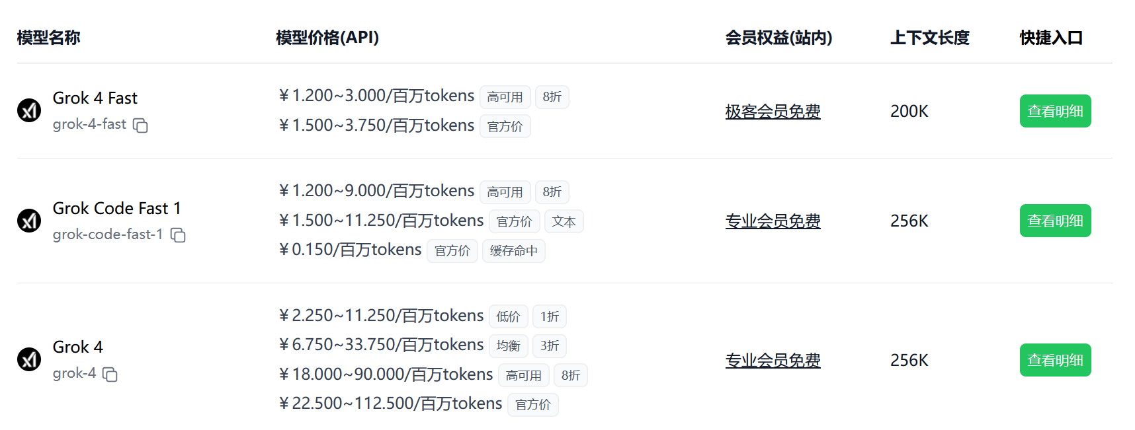1135x430 pixels.
Task: Copy the grok-code-fast-1 model ID
Action: click(x=178, y=235)
